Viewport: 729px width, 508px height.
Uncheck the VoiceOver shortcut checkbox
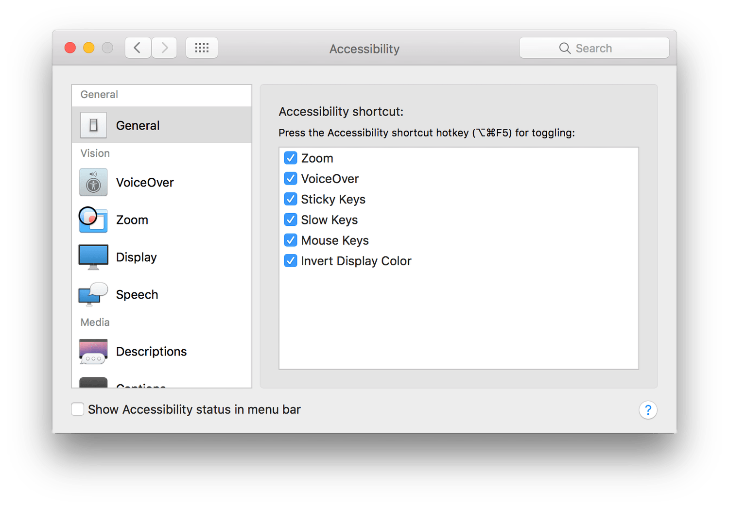(x=291, y=179)
